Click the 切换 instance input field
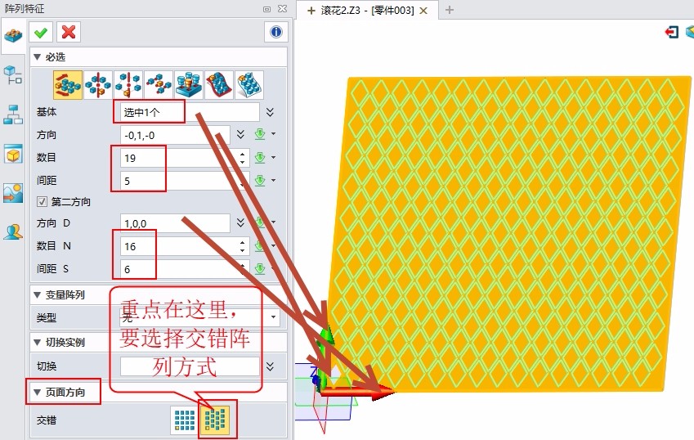 (190, 366)
